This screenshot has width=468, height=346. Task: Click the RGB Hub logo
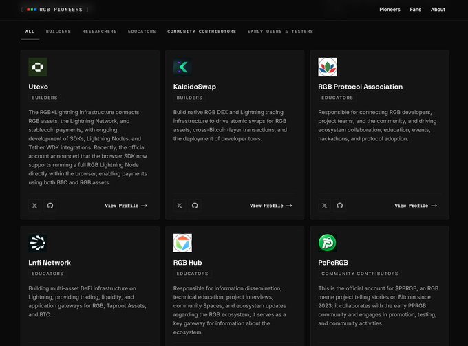click(x=182, y=243)
